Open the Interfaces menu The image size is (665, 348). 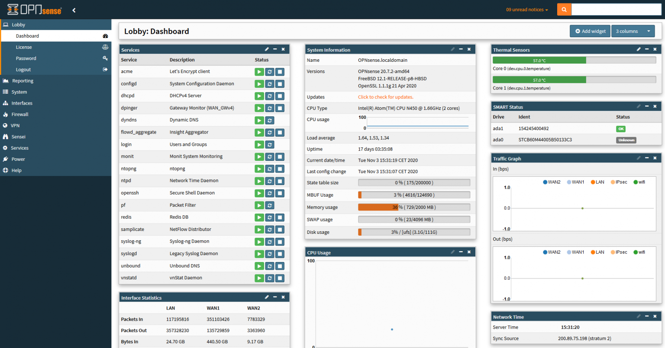pos(55,103)
